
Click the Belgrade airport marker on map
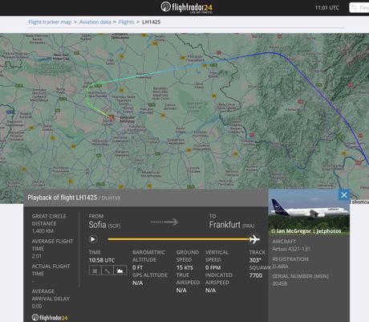tap(111, 118)
